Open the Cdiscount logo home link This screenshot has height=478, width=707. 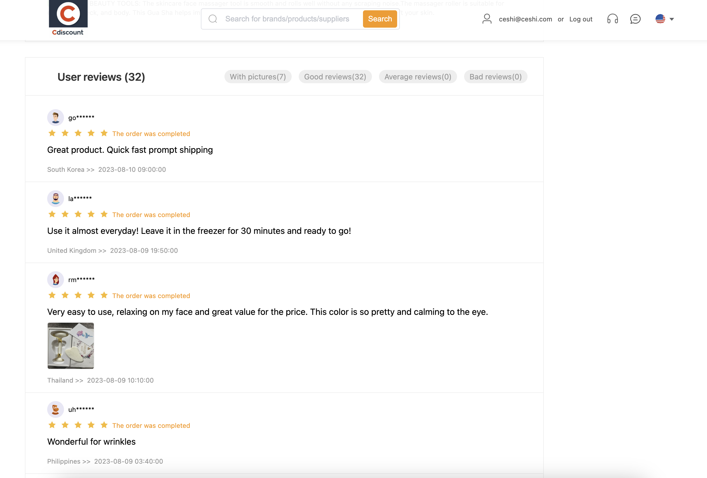[x=68, y=18]
